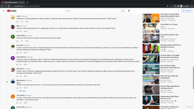Dislike Mike Sampson's comment

[20, 88]
